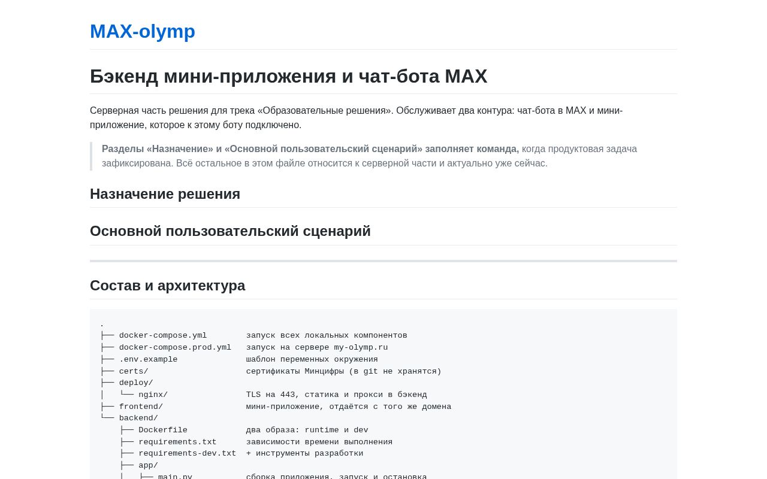Click tree row ".env.example"
767x479 pixels.
148,359
